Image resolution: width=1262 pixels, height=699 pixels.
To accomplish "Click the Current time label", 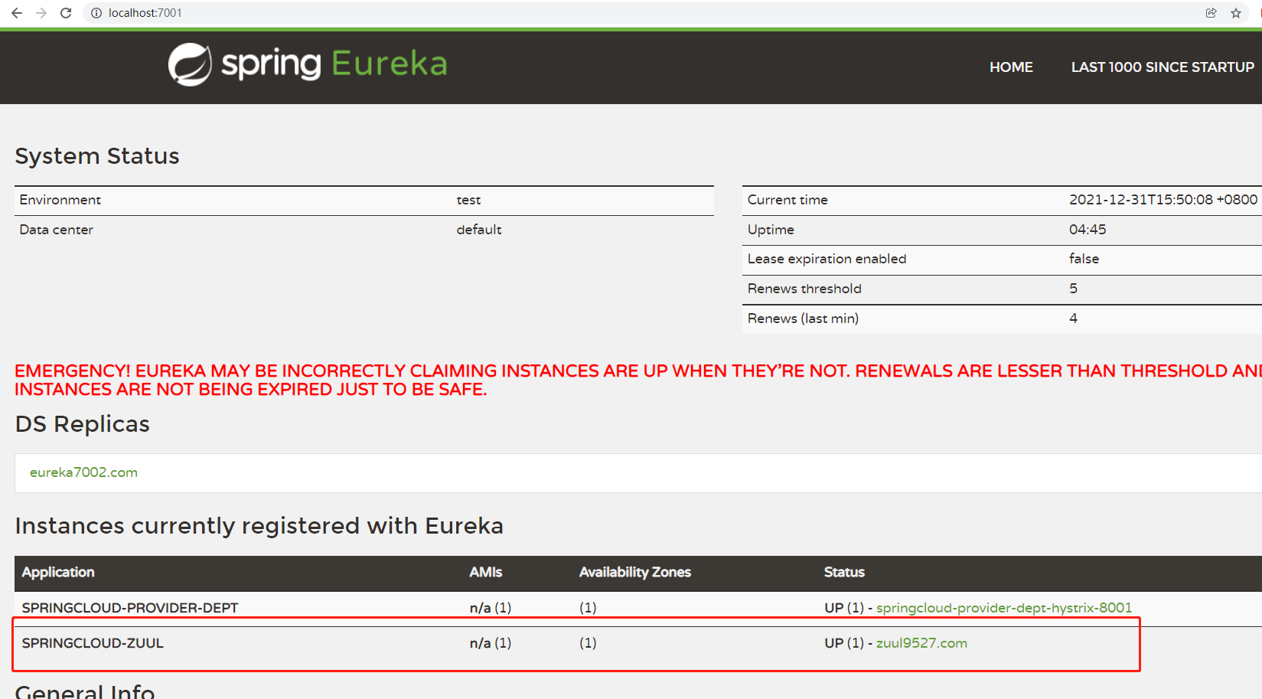I will click(x=788, y=200).
